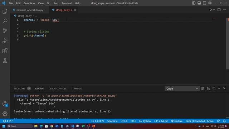Toggle the secondary sidebar visibility
Viewport: 229px width, 129px height.
204,3
